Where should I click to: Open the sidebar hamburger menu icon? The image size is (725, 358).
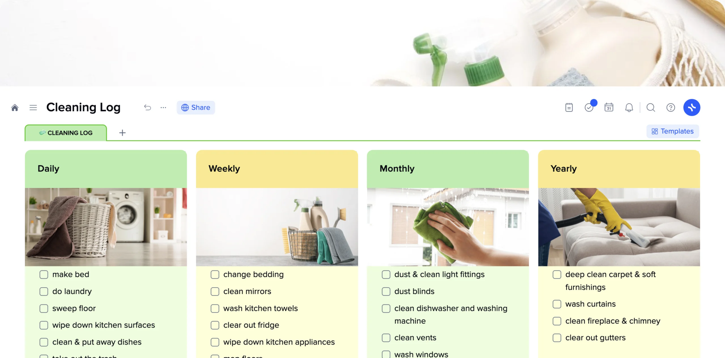[33, 107]
